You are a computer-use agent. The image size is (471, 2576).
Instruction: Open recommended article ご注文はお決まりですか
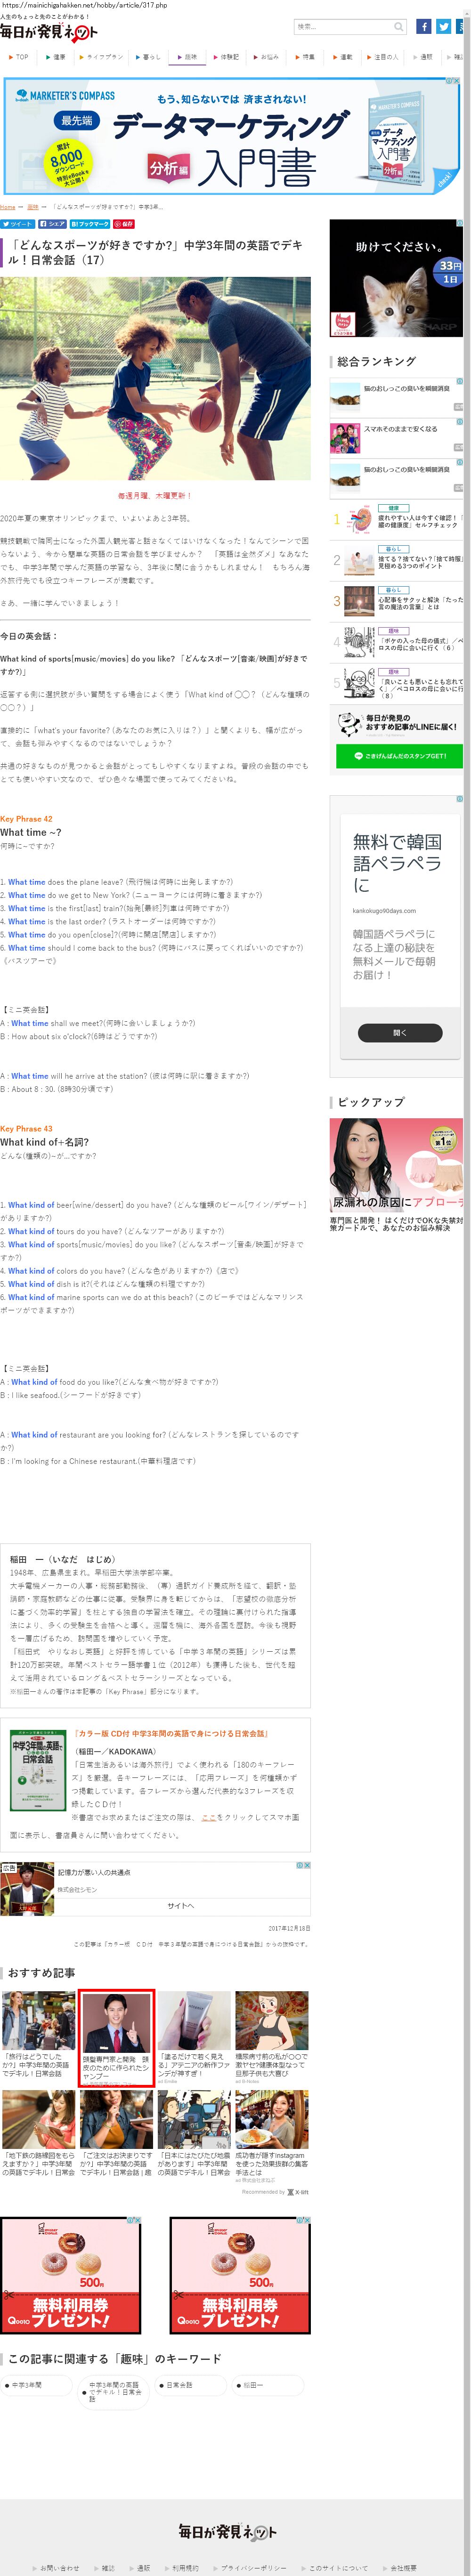(x=116, y=2134)
